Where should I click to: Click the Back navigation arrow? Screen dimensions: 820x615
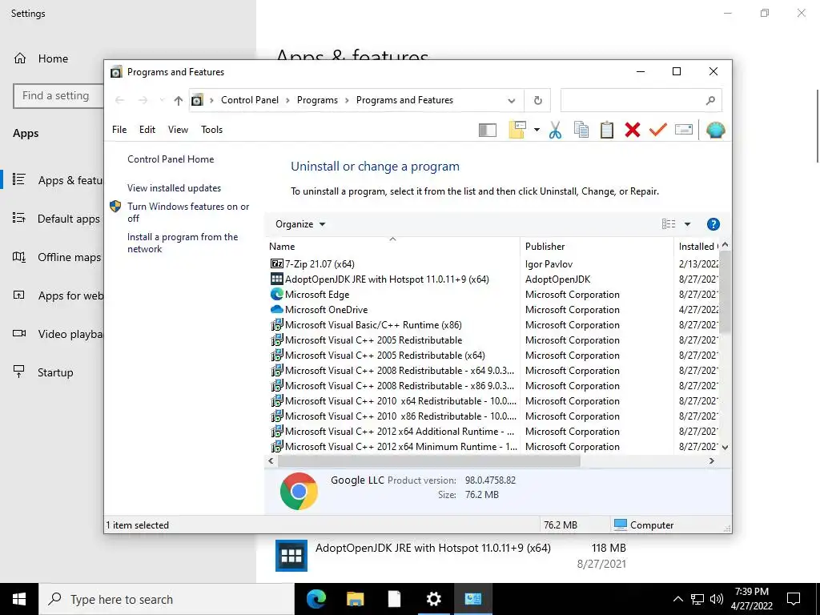click(120, 100)
